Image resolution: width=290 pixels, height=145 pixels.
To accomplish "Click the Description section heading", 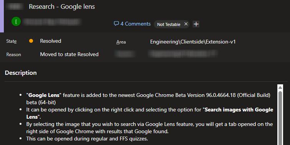I will point(21,72).
